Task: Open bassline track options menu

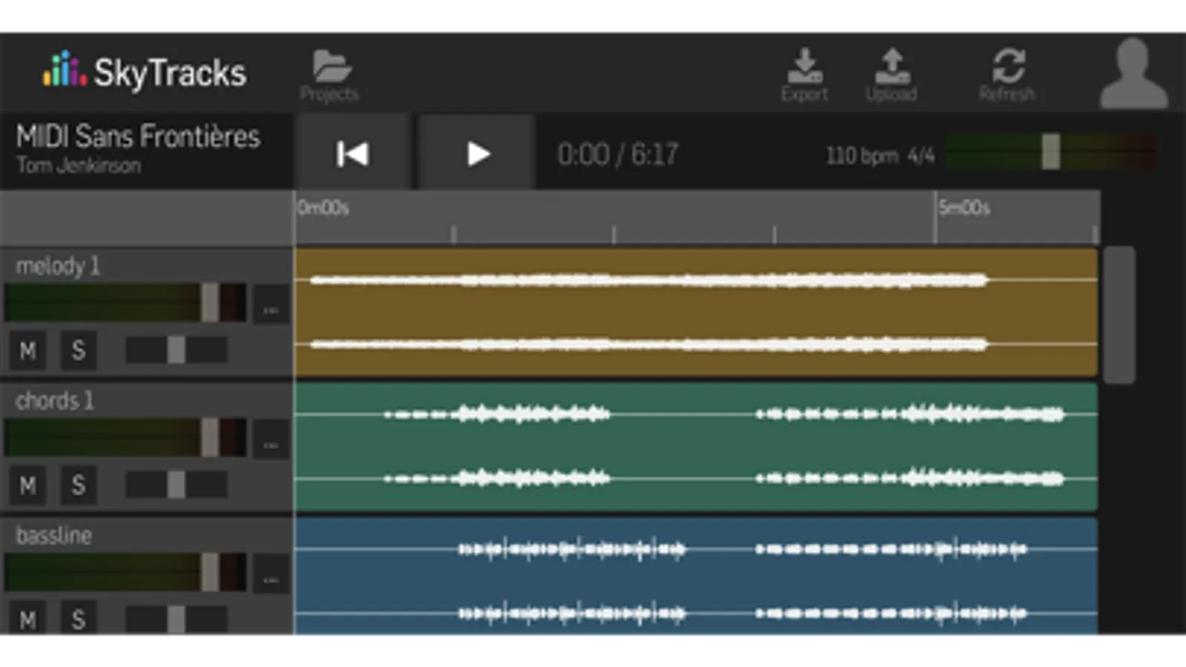Action: pyautogui.click(x=271, y=574)
